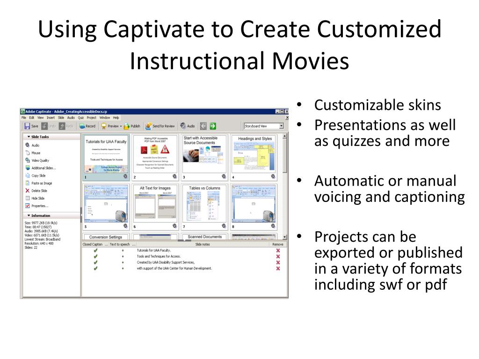Click the Audio speaker icon in toolbar

pos(183,125)
